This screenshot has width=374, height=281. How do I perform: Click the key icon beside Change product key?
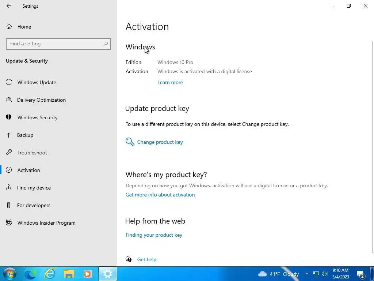click(x=130, y=142)
